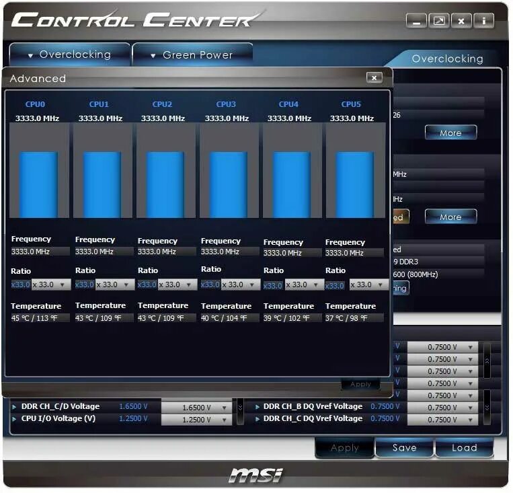Open CPU4 ratio dropdown

[305, 285]
